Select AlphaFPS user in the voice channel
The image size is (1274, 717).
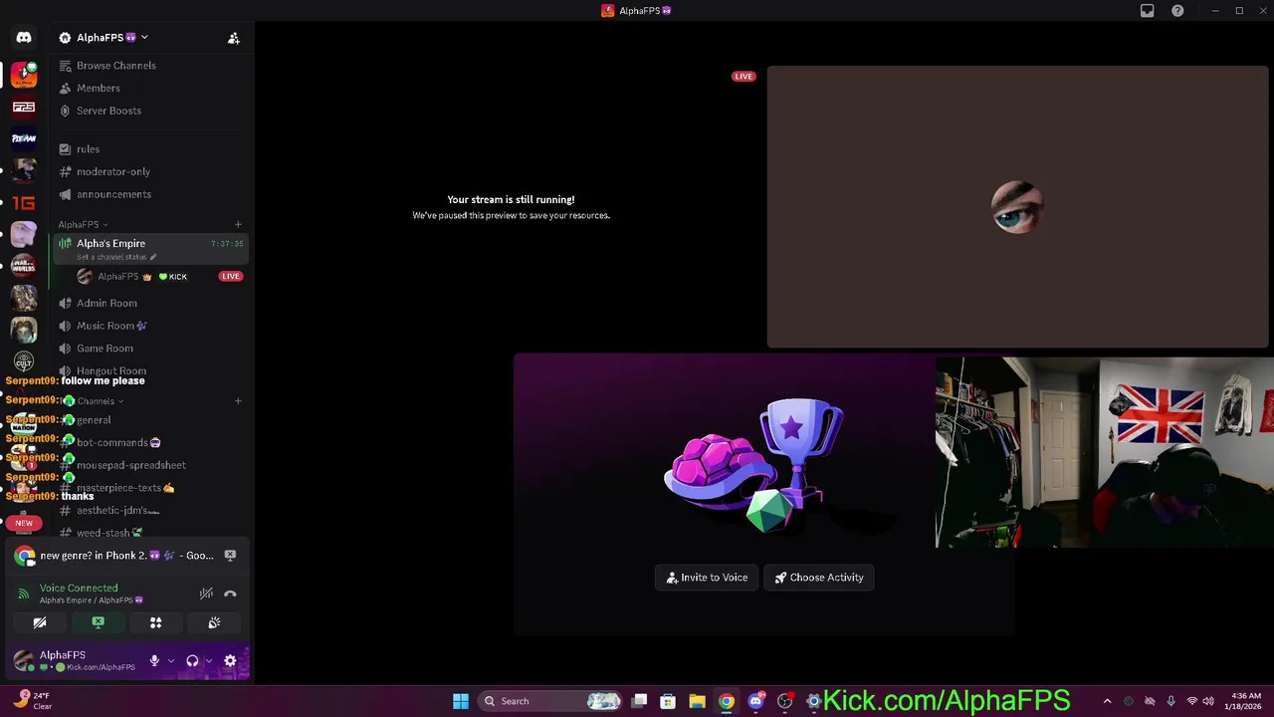[x=159, y=277]
